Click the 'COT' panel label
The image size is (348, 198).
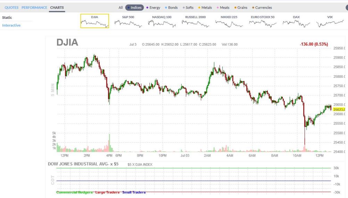point(52,180)
